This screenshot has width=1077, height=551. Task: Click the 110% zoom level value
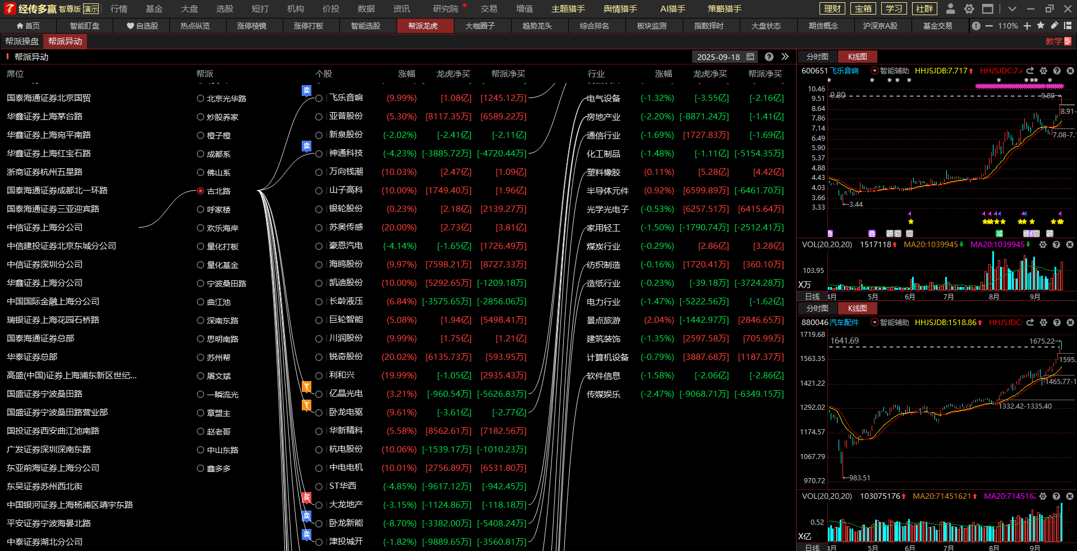tap(1007, 26)
